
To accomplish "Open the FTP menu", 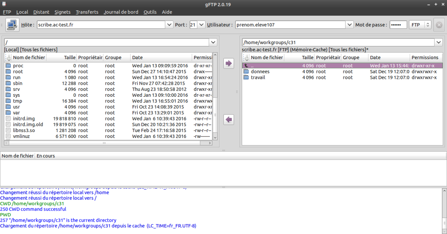I will (7, 12).
